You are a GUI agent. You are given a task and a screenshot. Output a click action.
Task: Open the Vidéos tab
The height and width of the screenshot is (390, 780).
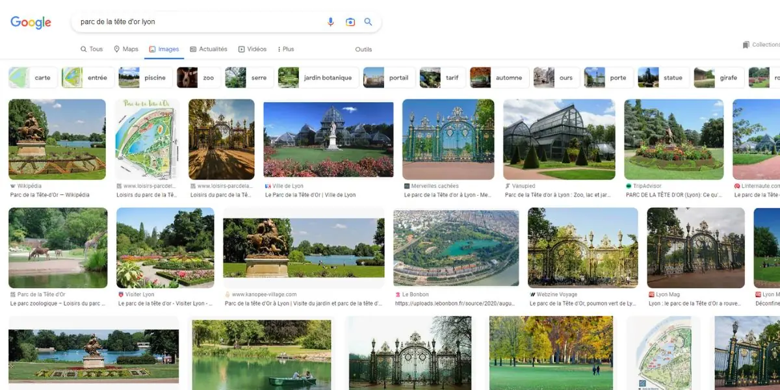252,49
